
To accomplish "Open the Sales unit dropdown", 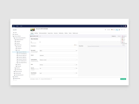I will 58,68.
